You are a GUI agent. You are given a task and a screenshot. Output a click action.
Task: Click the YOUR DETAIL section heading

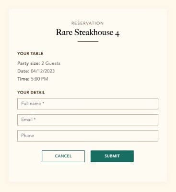(x=31, y=92)
